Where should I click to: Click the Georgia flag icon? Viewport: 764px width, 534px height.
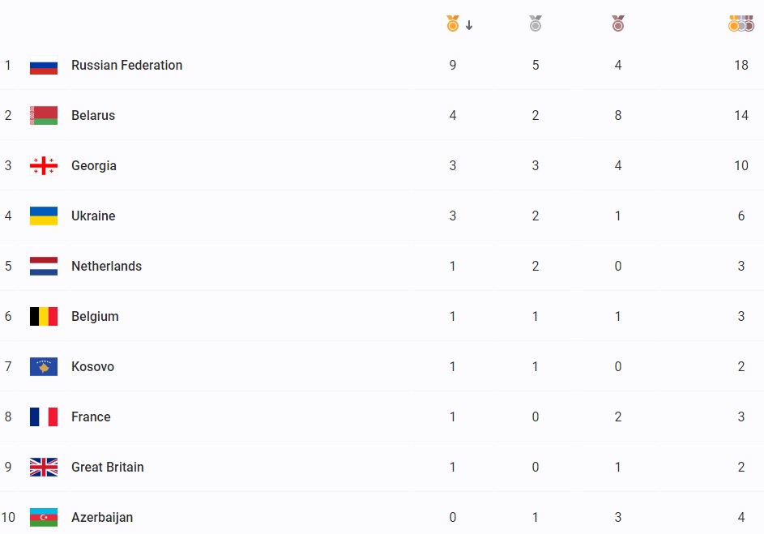pos(44,166)
